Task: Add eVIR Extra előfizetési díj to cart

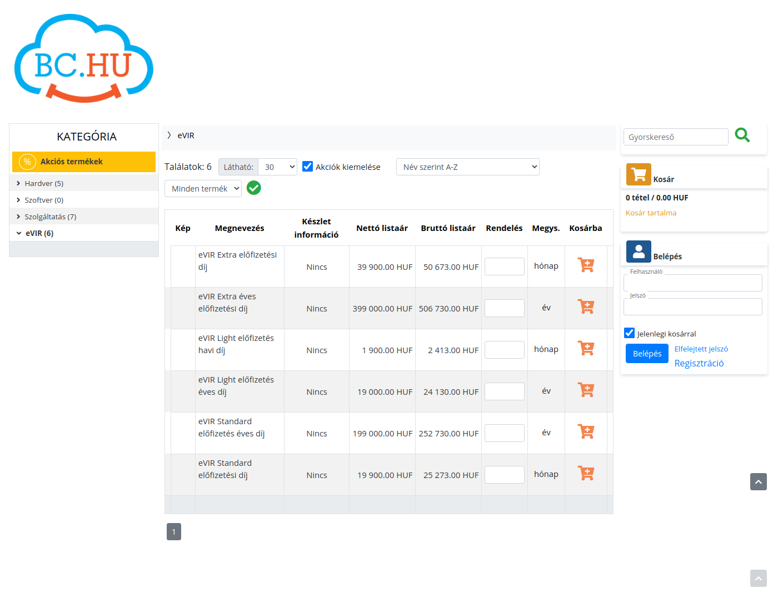Action: tap(586, 265)
